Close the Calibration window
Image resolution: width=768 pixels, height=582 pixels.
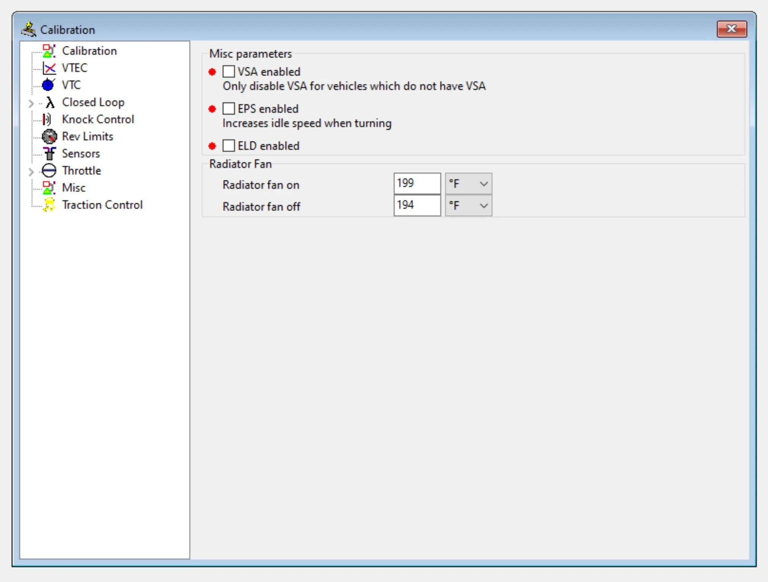(x=731, y=29)
